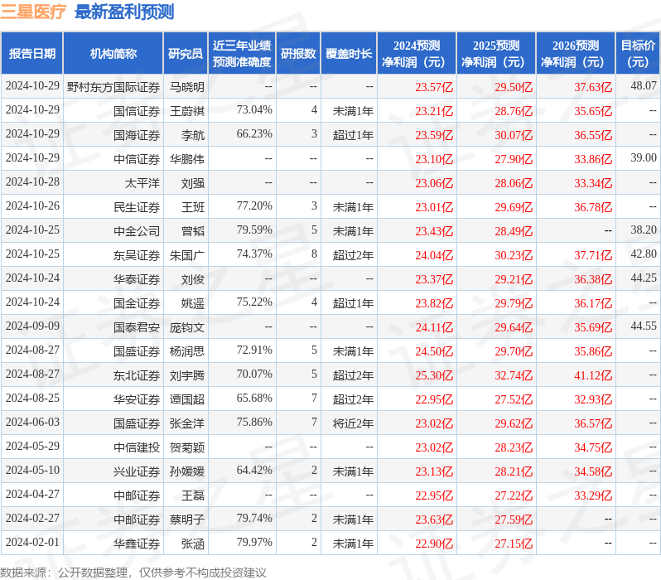Click analyst name 朱国广
This screenshot has width=661, height=580.
pyautogui.click(x=186, y=256)
